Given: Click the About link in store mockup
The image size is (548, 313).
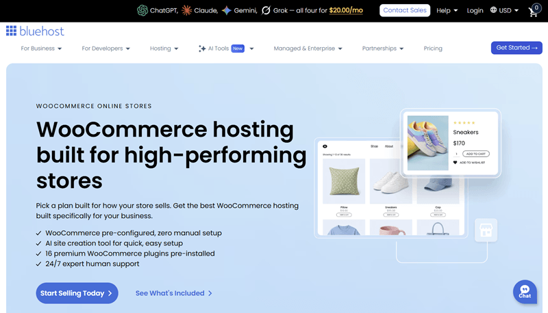Looking at the screenshot, I should pos(389,146).
